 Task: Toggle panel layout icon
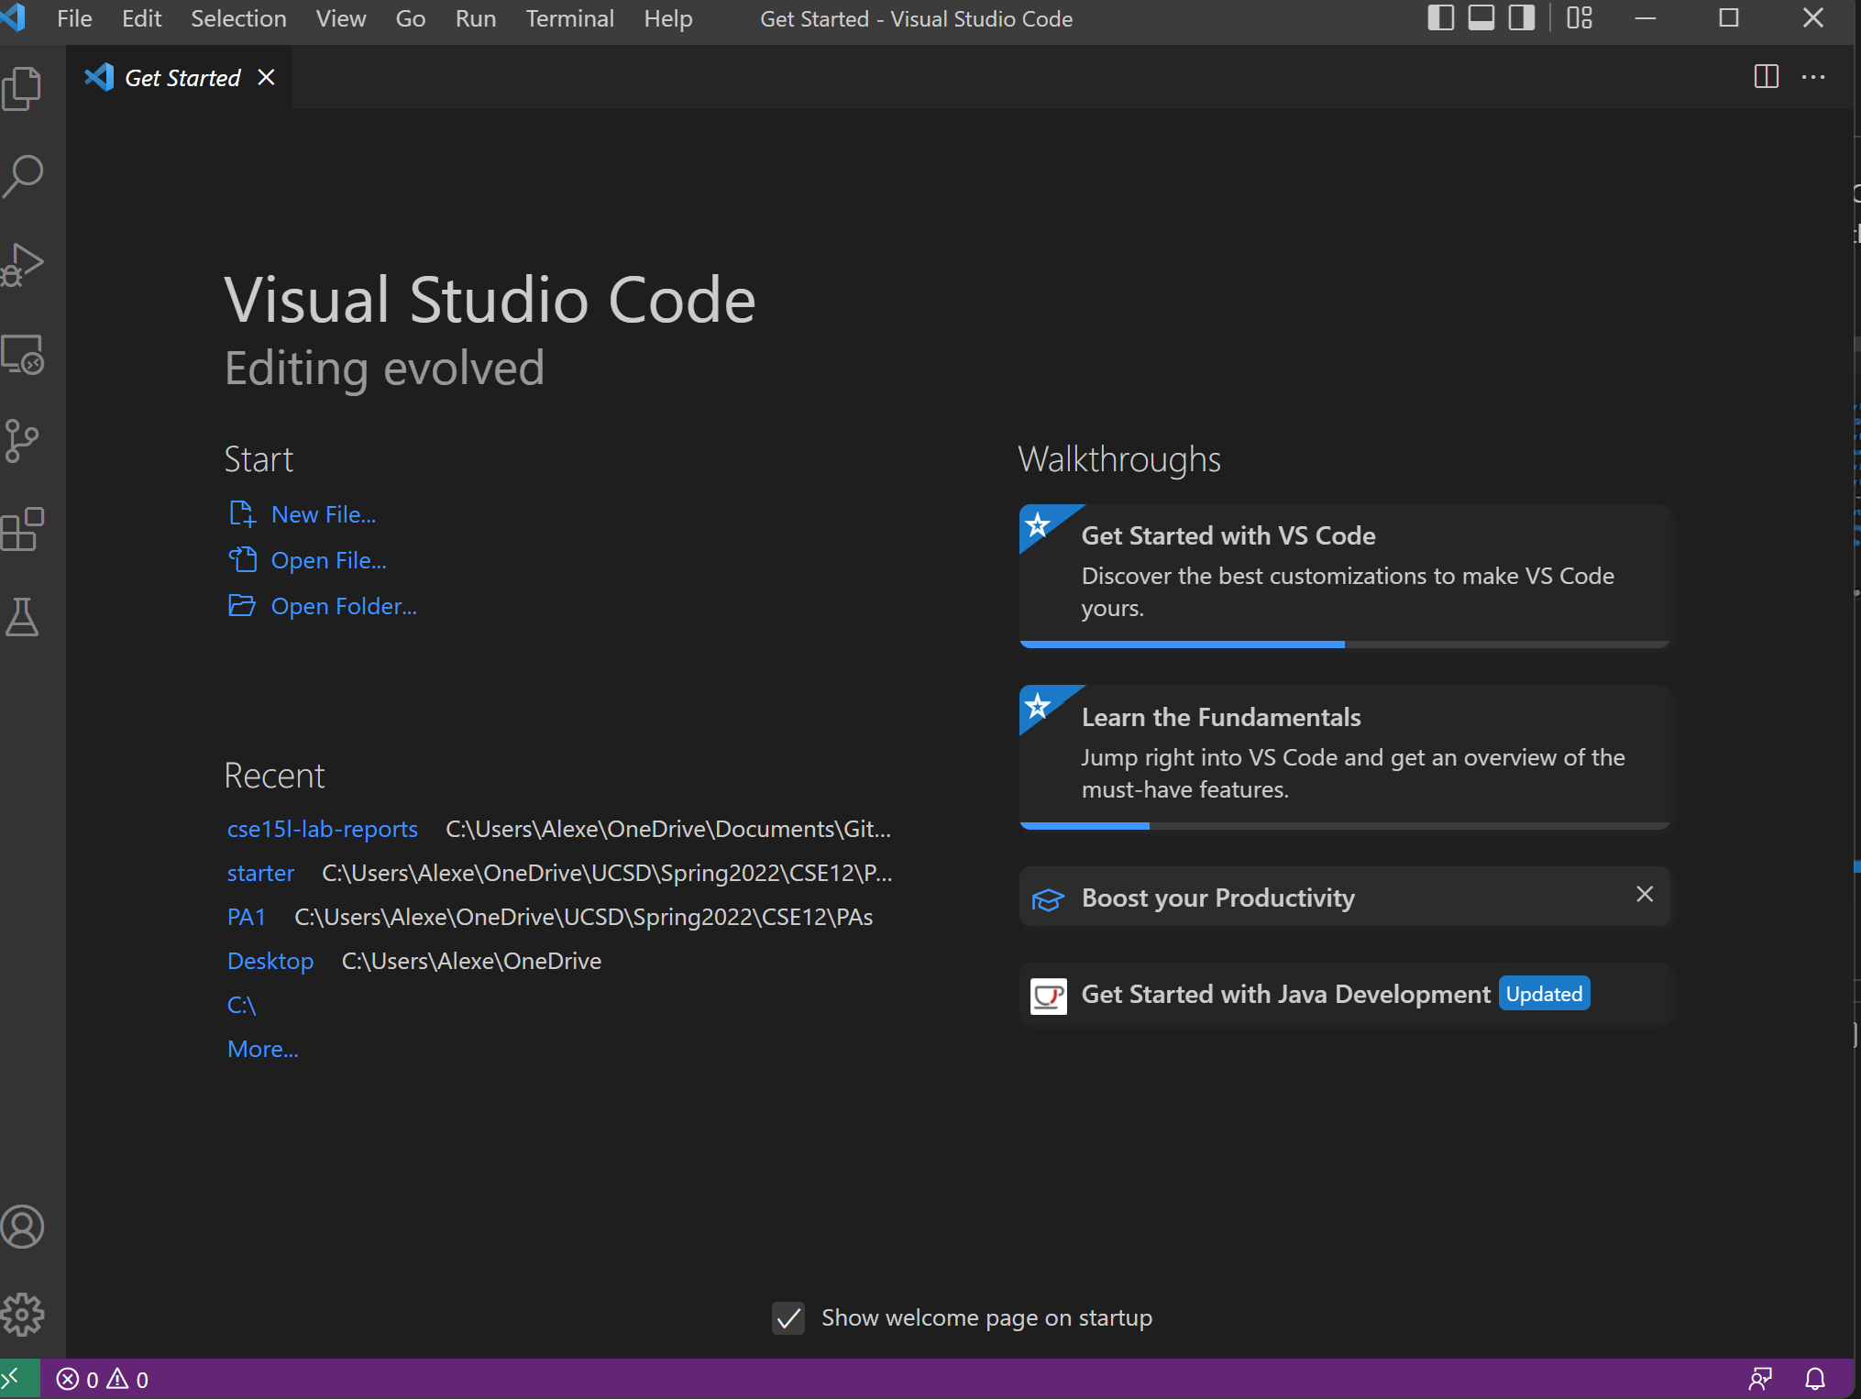point(1481,18)
